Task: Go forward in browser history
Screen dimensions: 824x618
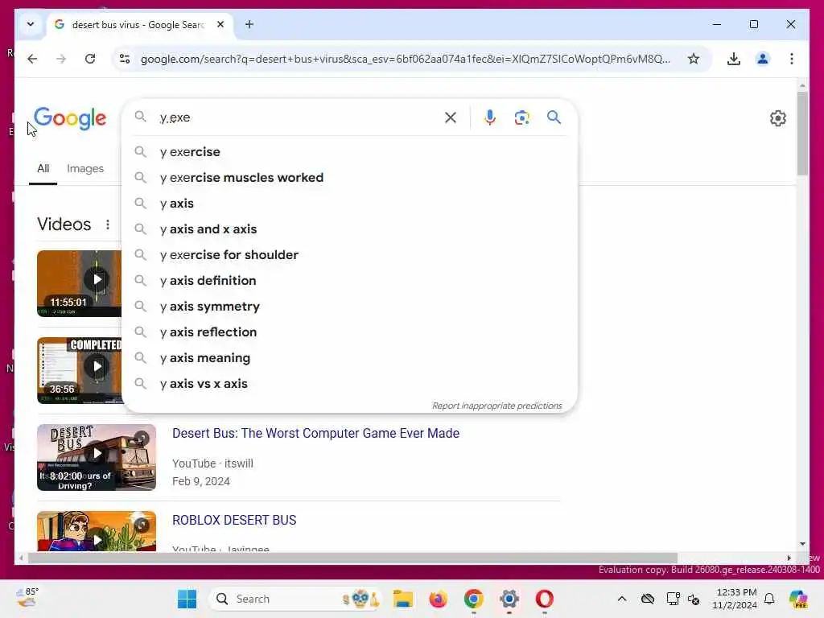Action: click(61, 59)
